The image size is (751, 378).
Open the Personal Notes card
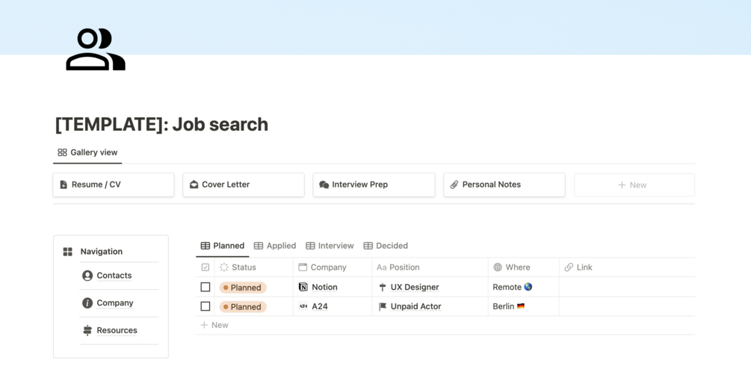tap(504, 185)
